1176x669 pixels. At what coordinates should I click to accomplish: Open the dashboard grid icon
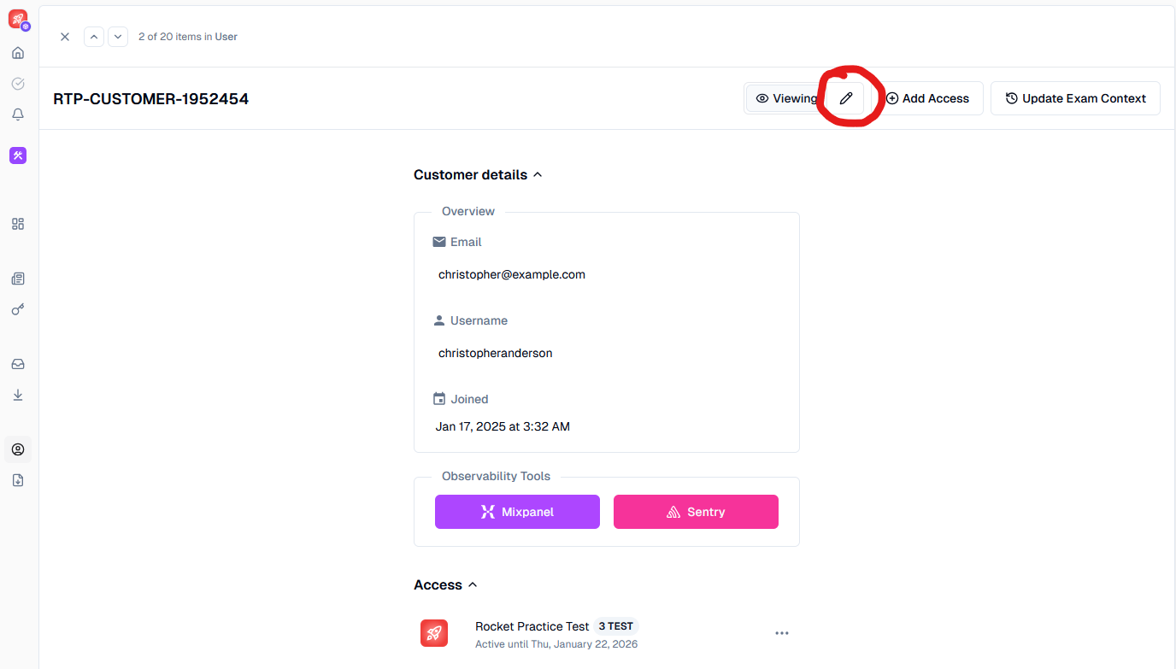coord(18,224)
